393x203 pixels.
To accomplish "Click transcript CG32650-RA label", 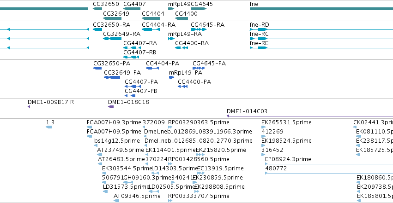I will click(112, 25).
